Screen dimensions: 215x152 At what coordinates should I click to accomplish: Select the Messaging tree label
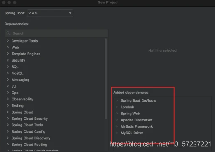pos(20,80)
